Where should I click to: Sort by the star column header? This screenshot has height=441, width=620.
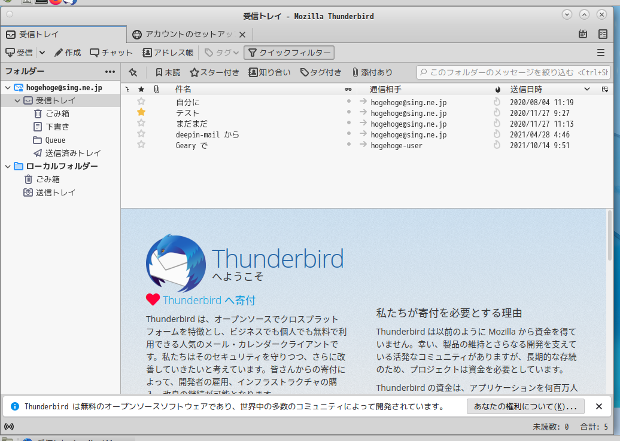141,89
